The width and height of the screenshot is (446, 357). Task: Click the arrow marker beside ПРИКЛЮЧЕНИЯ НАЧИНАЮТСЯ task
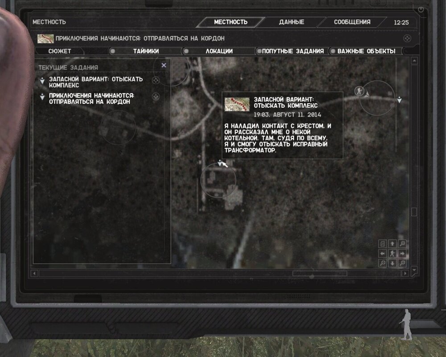coord(42,97)
